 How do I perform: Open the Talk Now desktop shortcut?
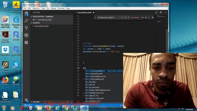tap(16, 81)
